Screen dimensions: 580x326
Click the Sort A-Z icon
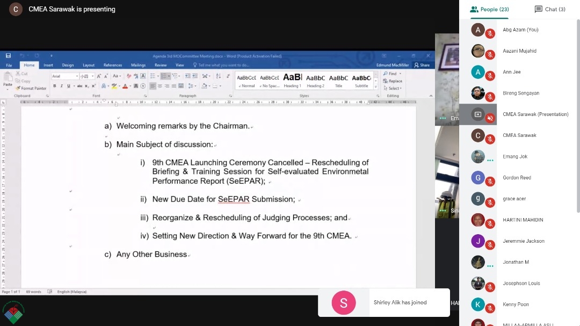pos(218,76)
